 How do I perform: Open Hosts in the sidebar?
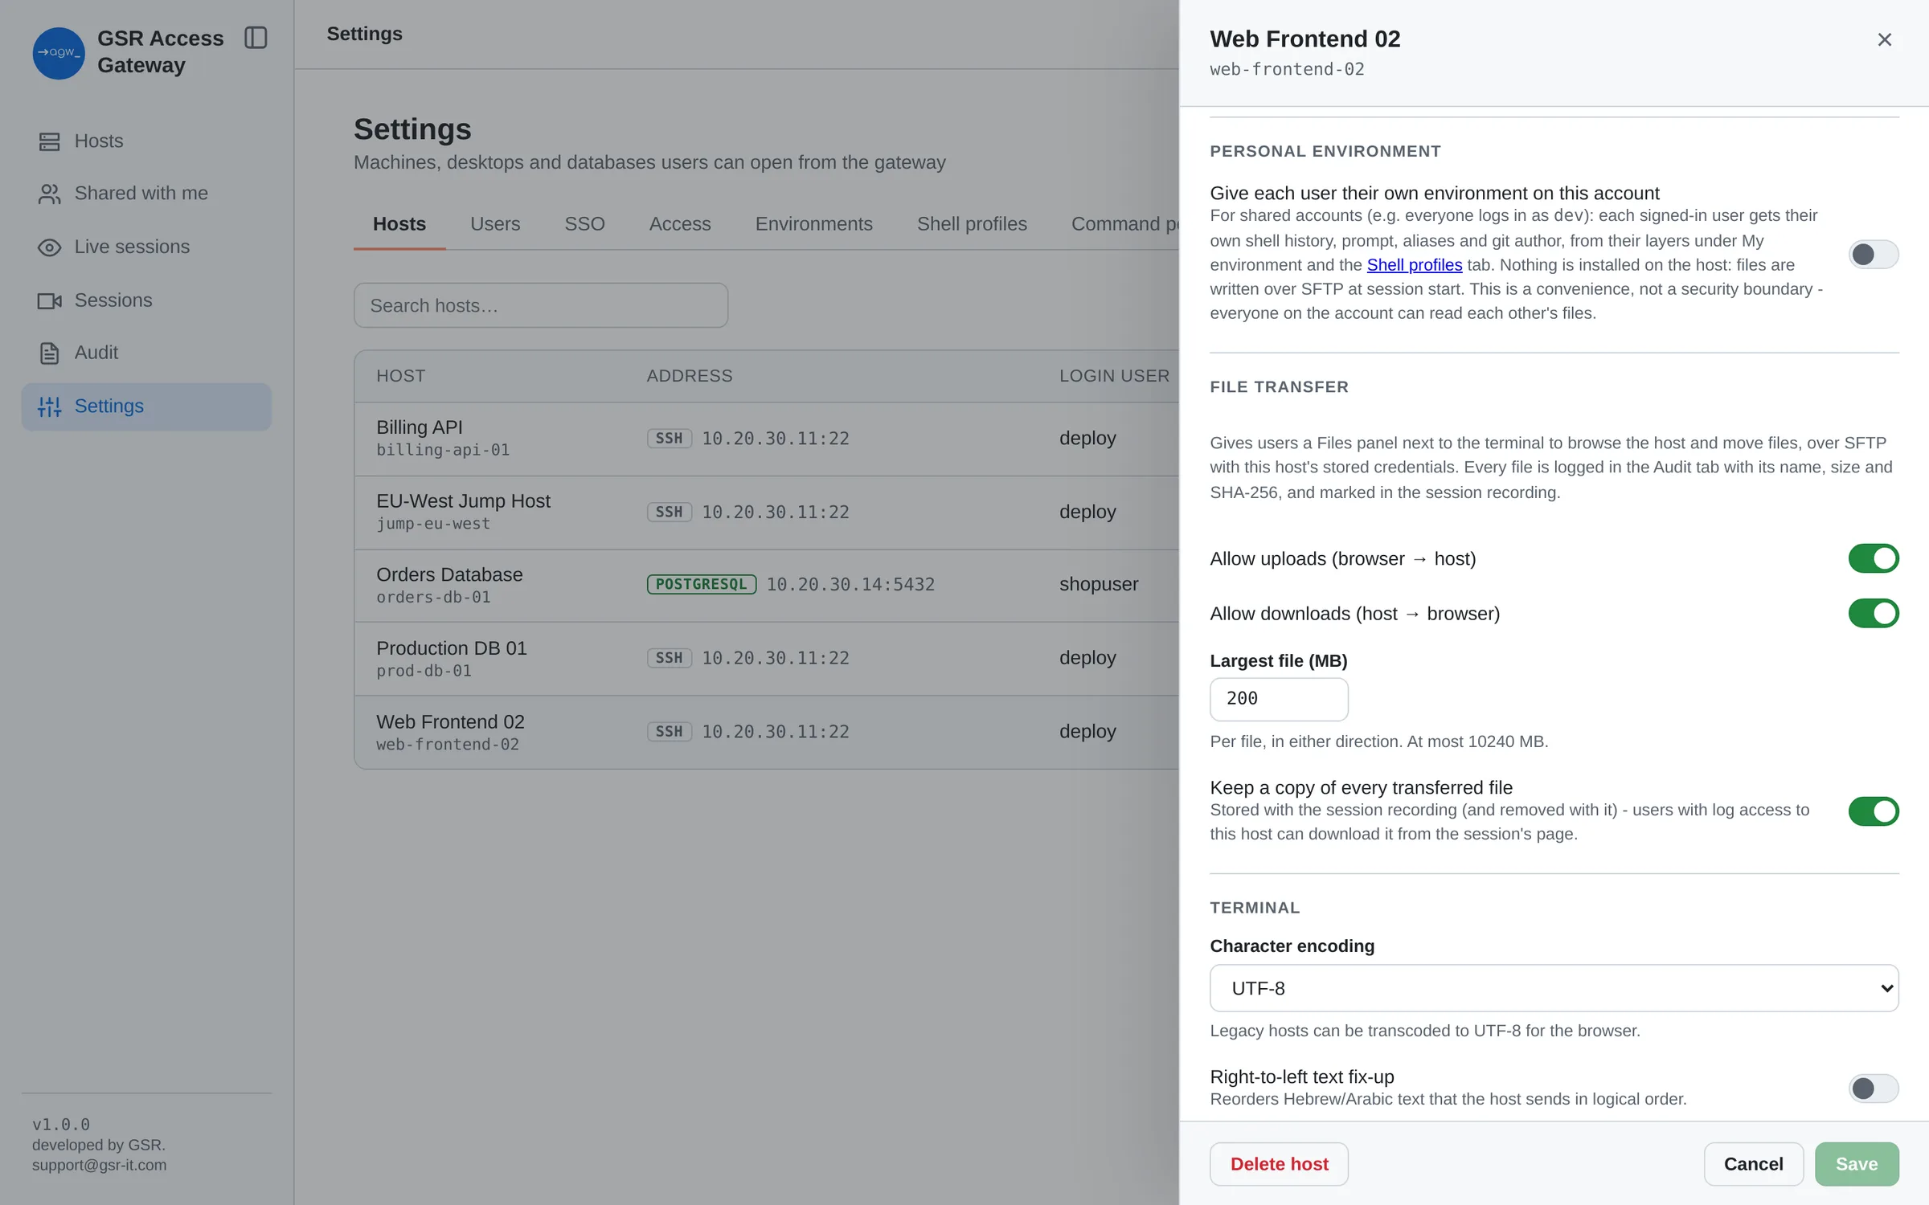[x=146, y=141]
